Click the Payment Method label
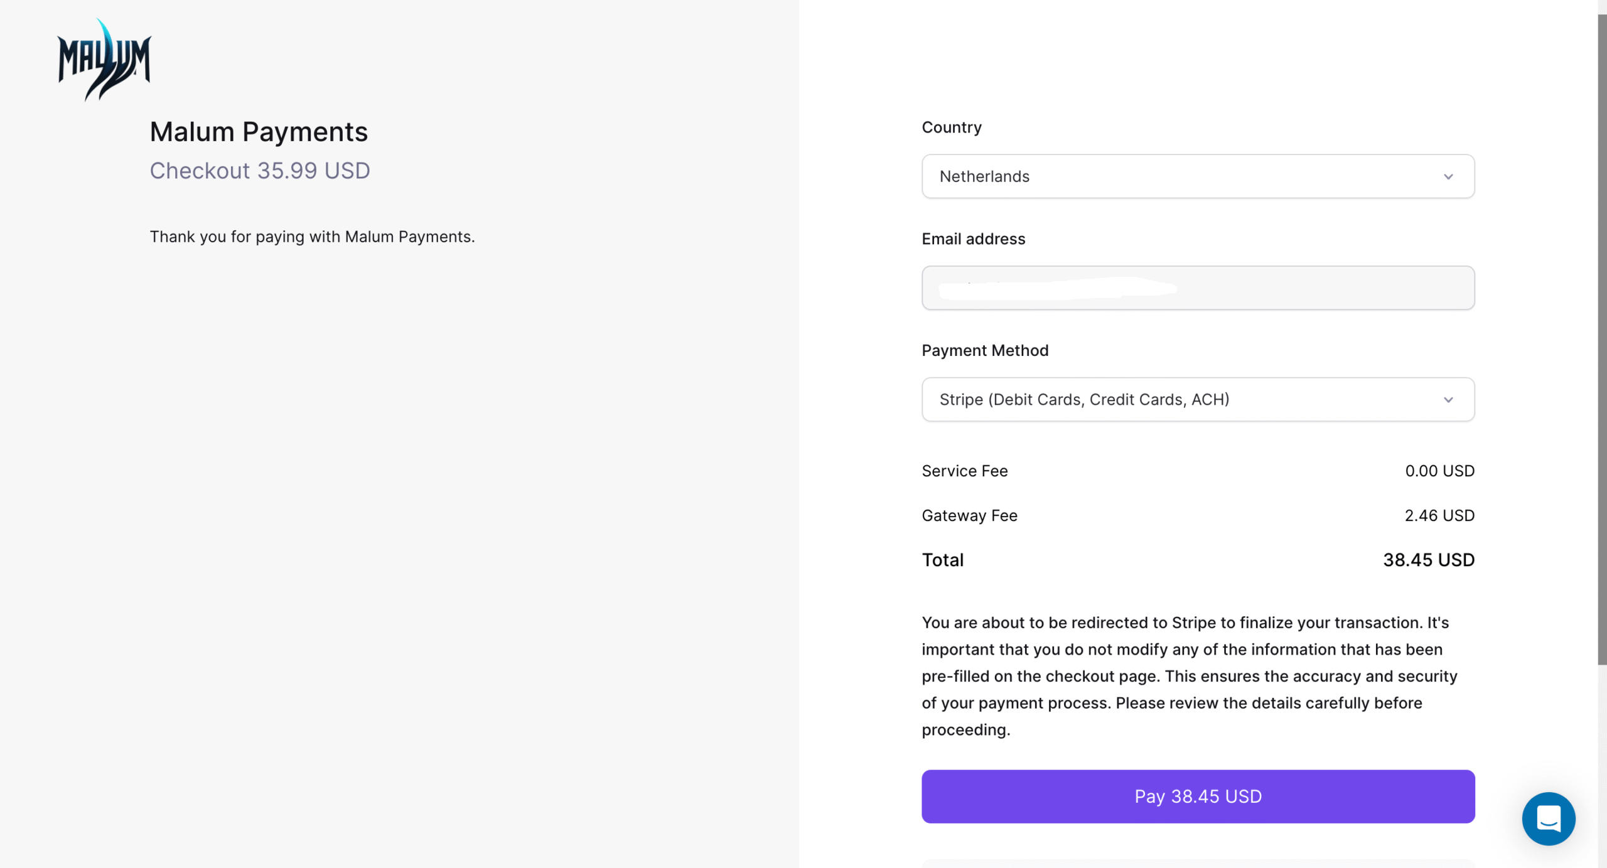The height and width of the screenshot is (868, 1607). (x=985, y=350)
